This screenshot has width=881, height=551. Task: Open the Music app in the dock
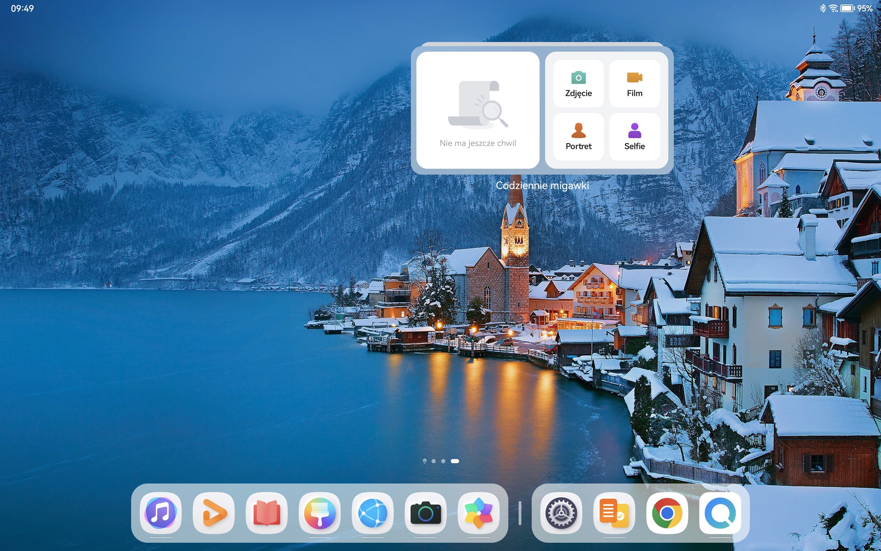point(161,513)
